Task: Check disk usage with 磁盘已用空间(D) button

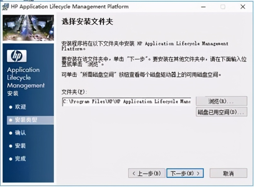Action: click(221, 112)
